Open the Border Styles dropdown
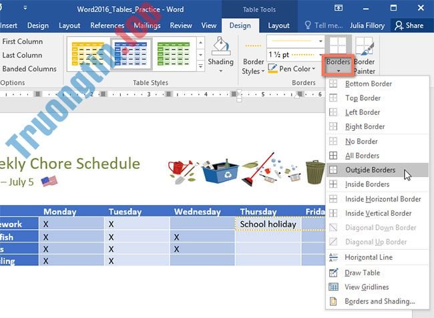This screenshot has width=434, height=318. [253, 67]
